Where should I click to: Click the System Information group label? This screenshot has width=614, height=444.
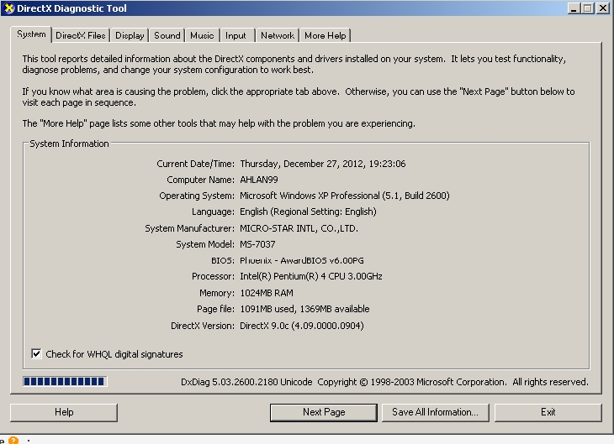pyautogui.click(x=69, y=144)
